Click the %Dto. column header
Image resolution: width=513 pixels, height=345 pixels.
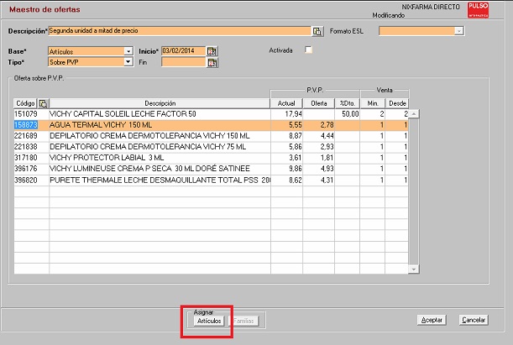347,103
